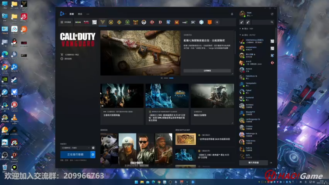Pause the news carousel
329x185 pixels.
tap(162, 78)
